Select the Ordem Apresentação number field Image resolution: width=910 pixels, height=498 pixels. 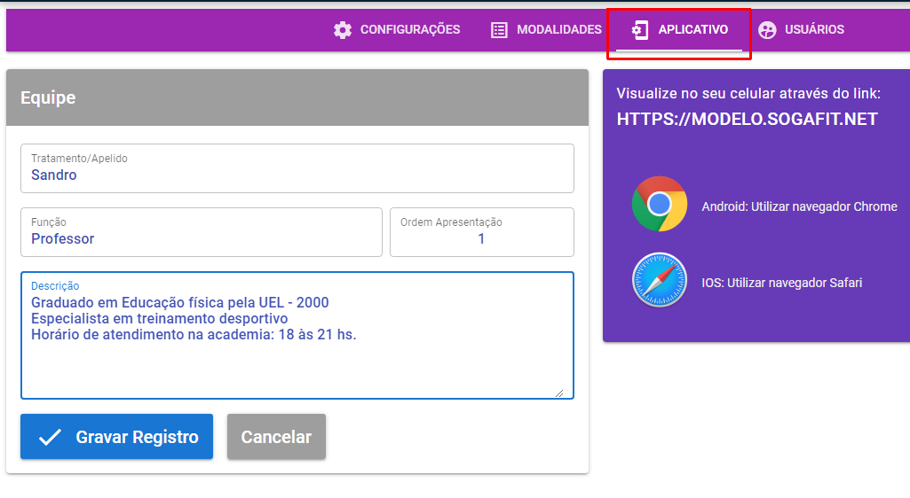pyautogui.click(x=481, y=238)
